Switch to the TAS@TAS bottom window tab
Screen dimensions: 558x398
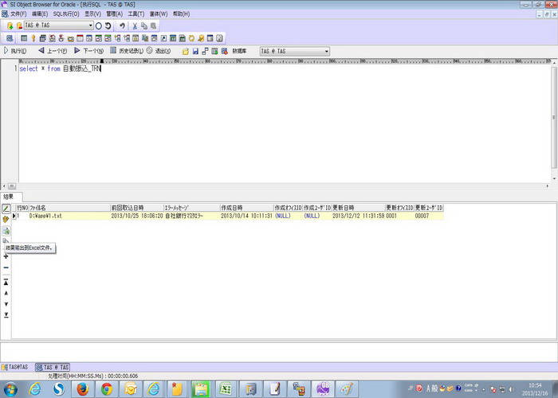coord(15,367)
